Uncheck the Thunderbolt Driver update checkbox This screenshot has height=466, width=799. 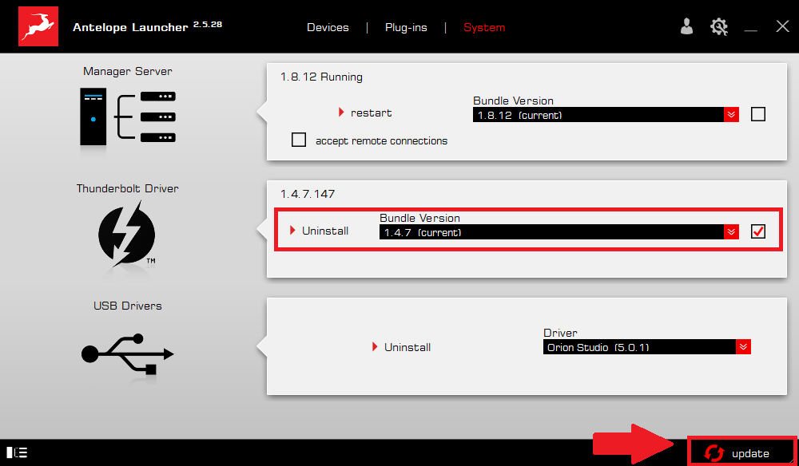coord(757,230)
